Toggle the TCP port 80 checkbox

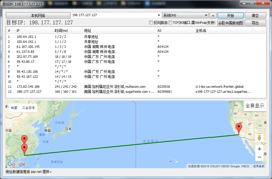pos(170,23)
